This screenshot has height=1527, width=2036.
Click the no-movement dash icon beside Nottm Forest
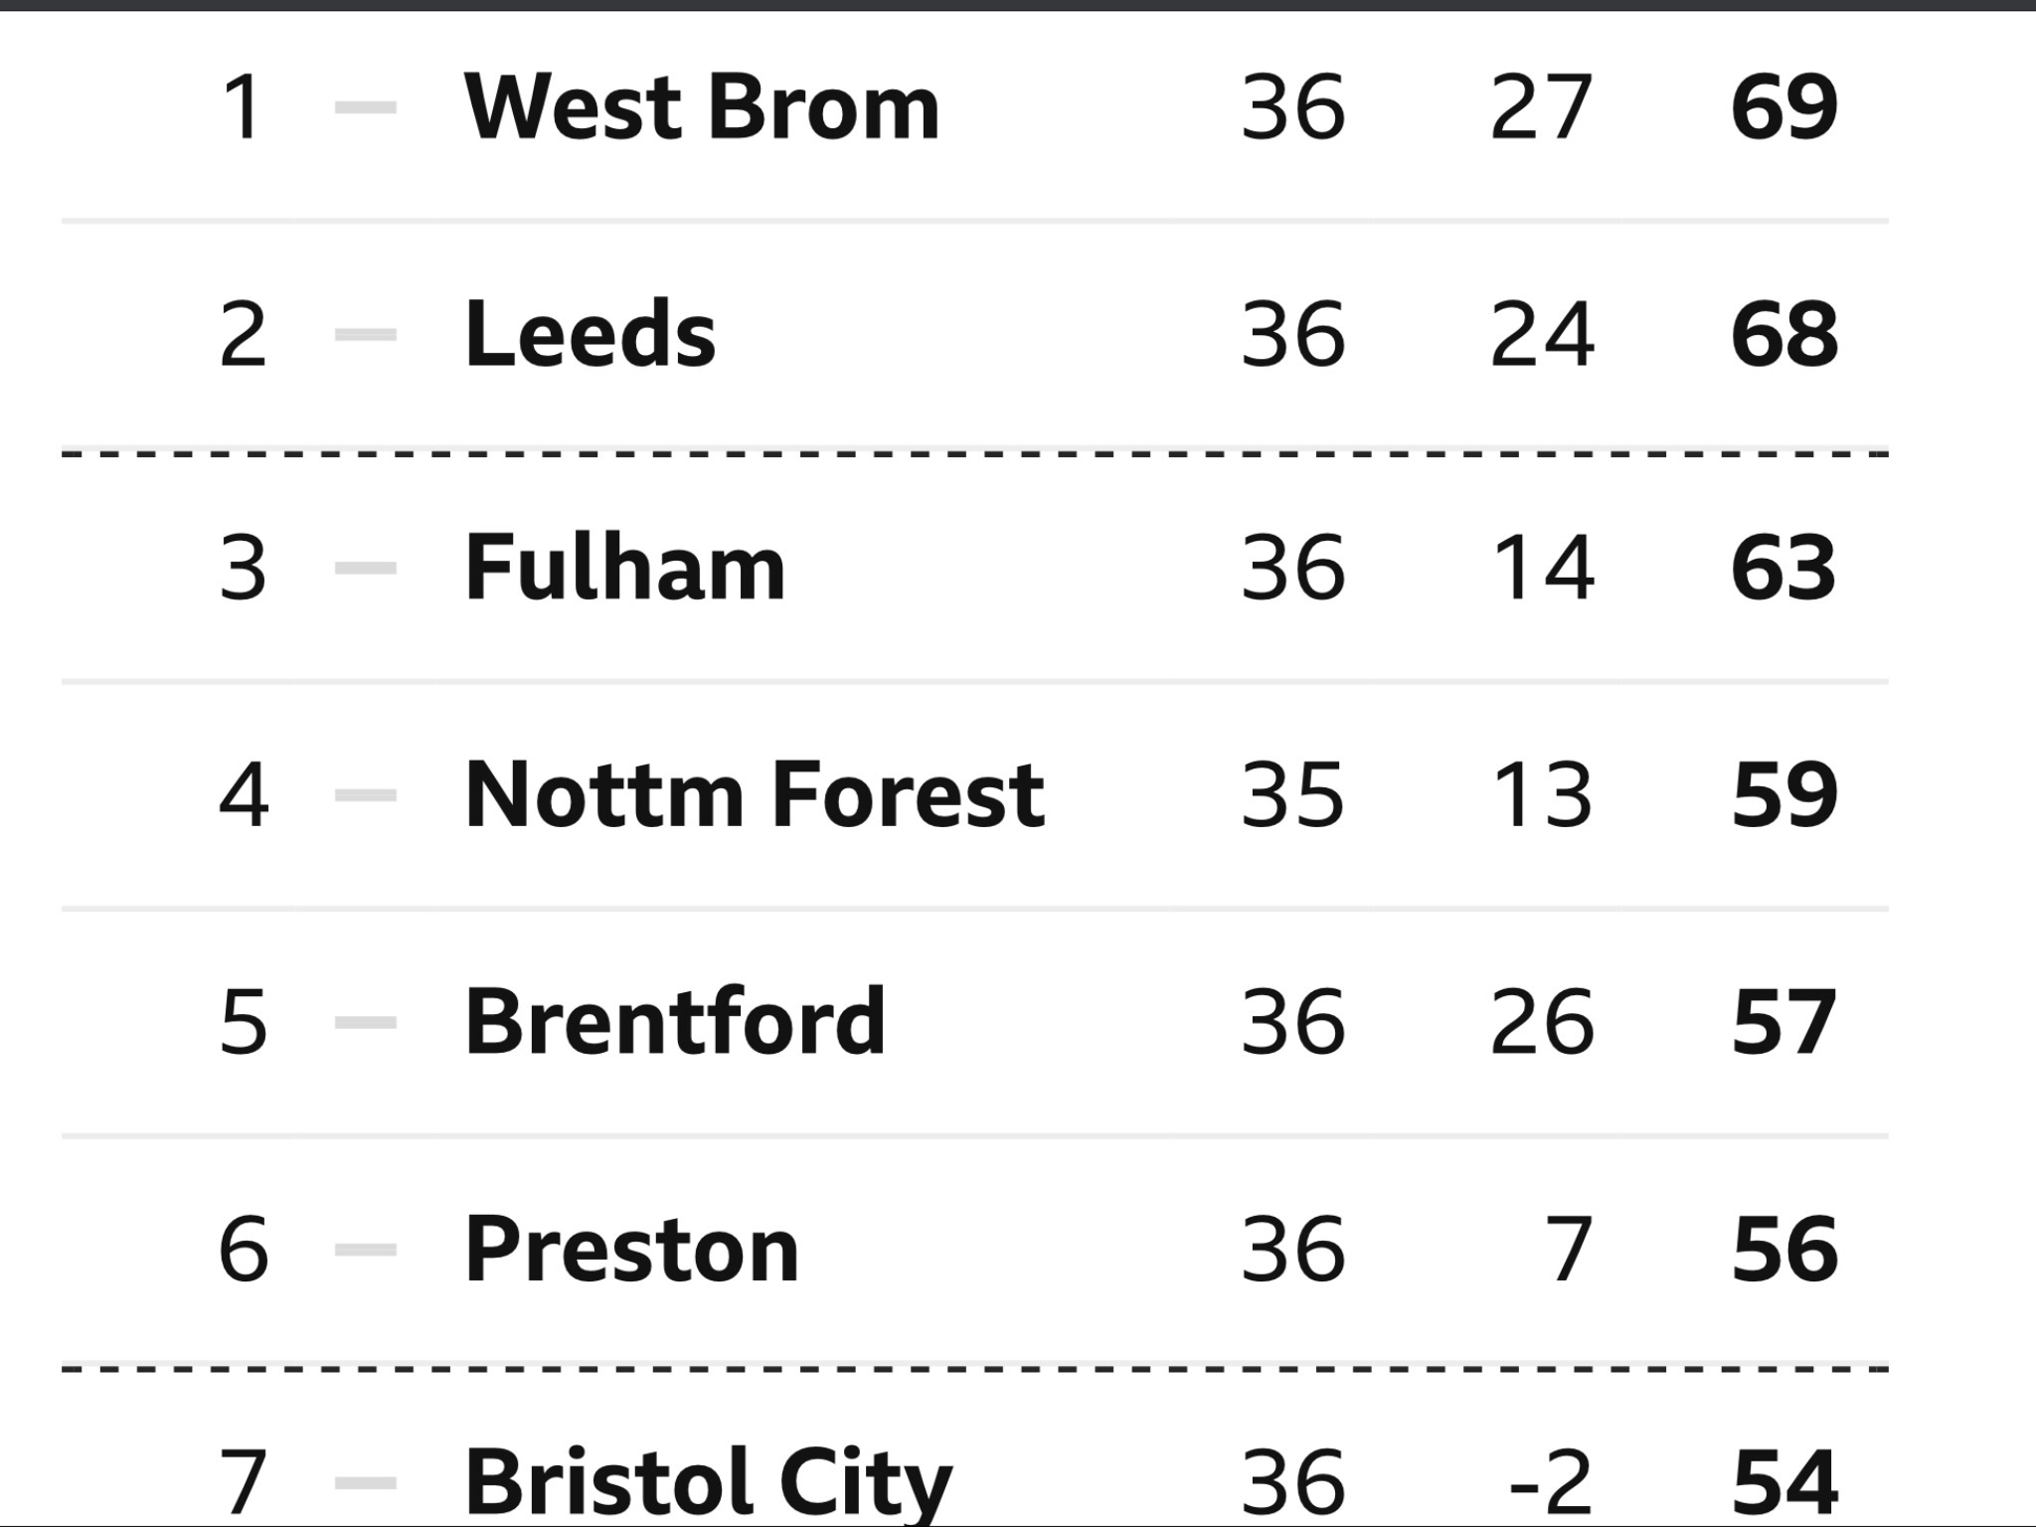click(x=366, y=794)
